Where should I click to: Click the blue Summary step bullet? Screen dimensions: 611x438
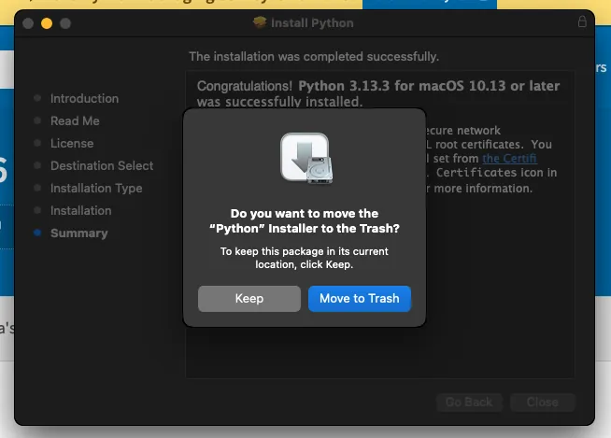click(x=37, y=233)
